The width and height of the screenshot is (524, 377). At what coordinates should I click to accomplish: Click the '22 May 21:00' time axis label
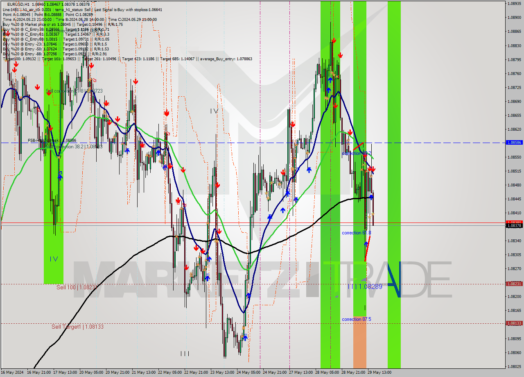coord(196,372)
